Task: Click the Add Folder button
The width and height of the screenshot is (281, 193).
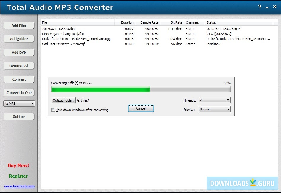Action: pos(19,39)
